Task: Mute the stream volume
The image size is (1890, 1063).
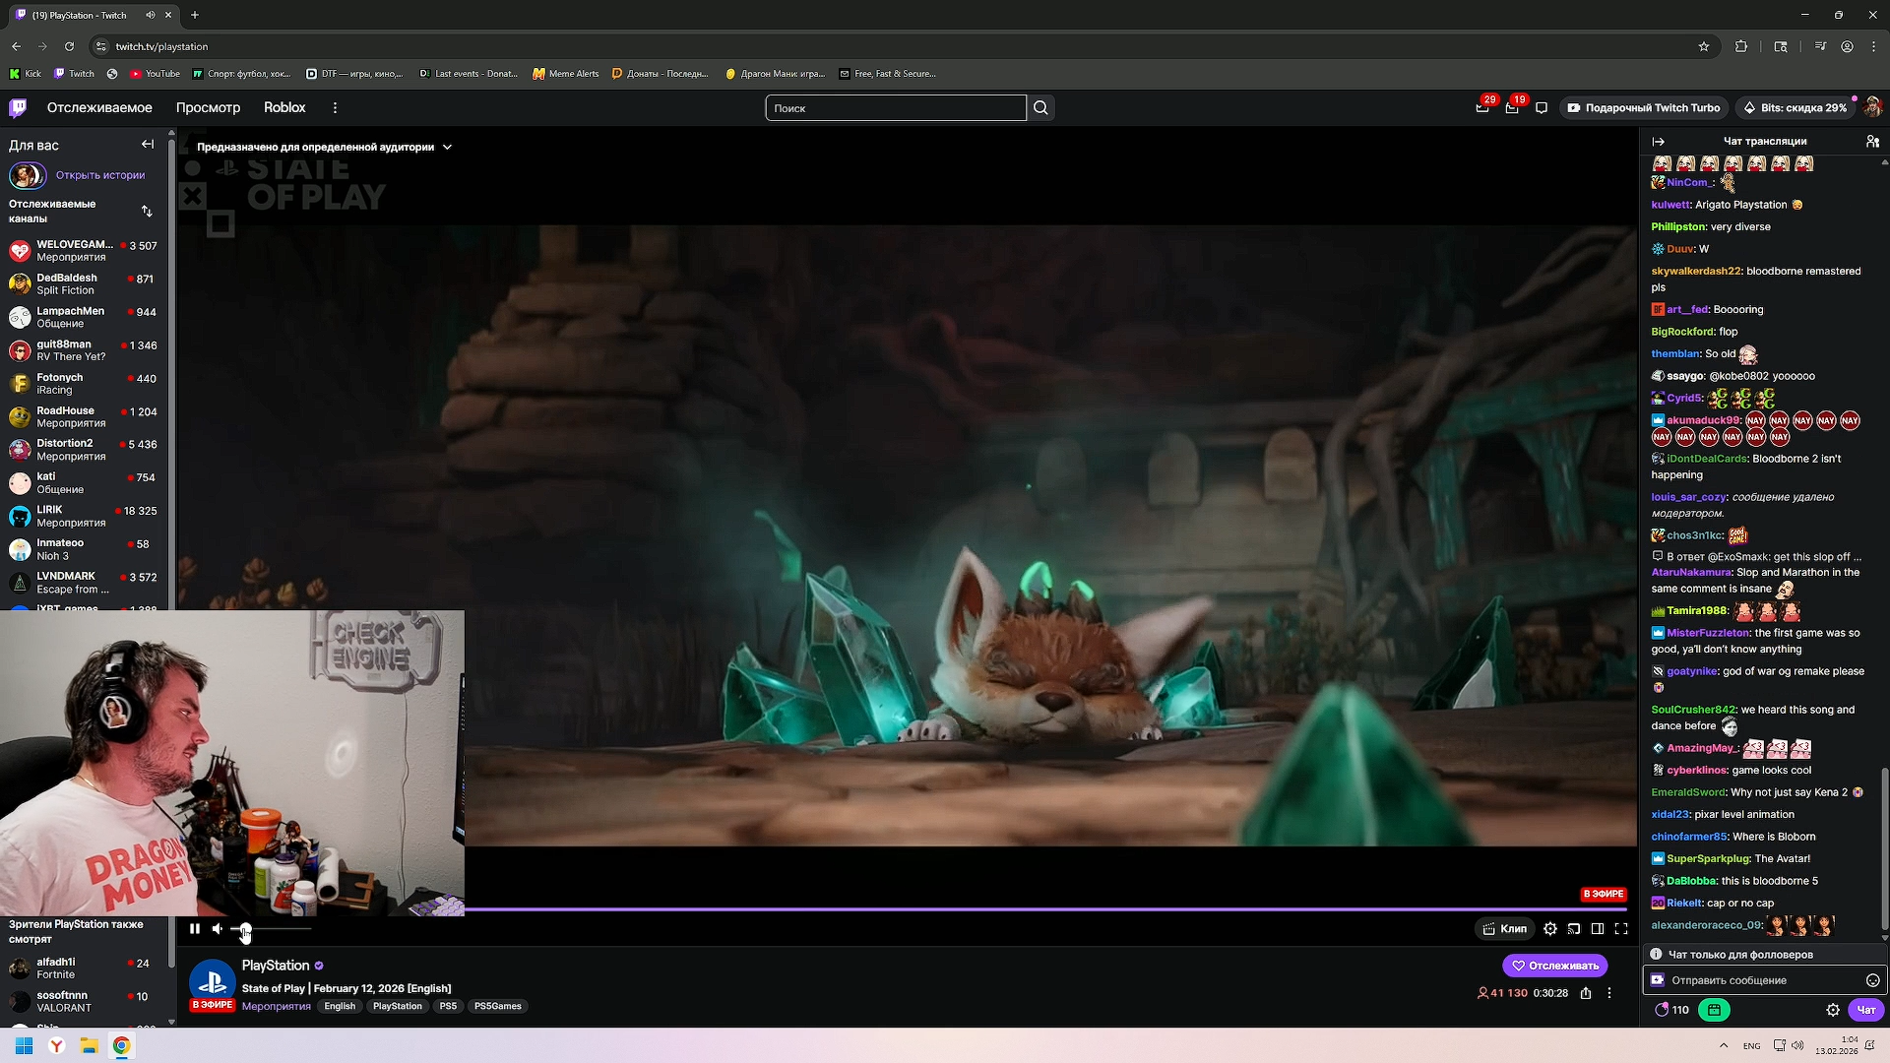Action: tap(218, 929)
